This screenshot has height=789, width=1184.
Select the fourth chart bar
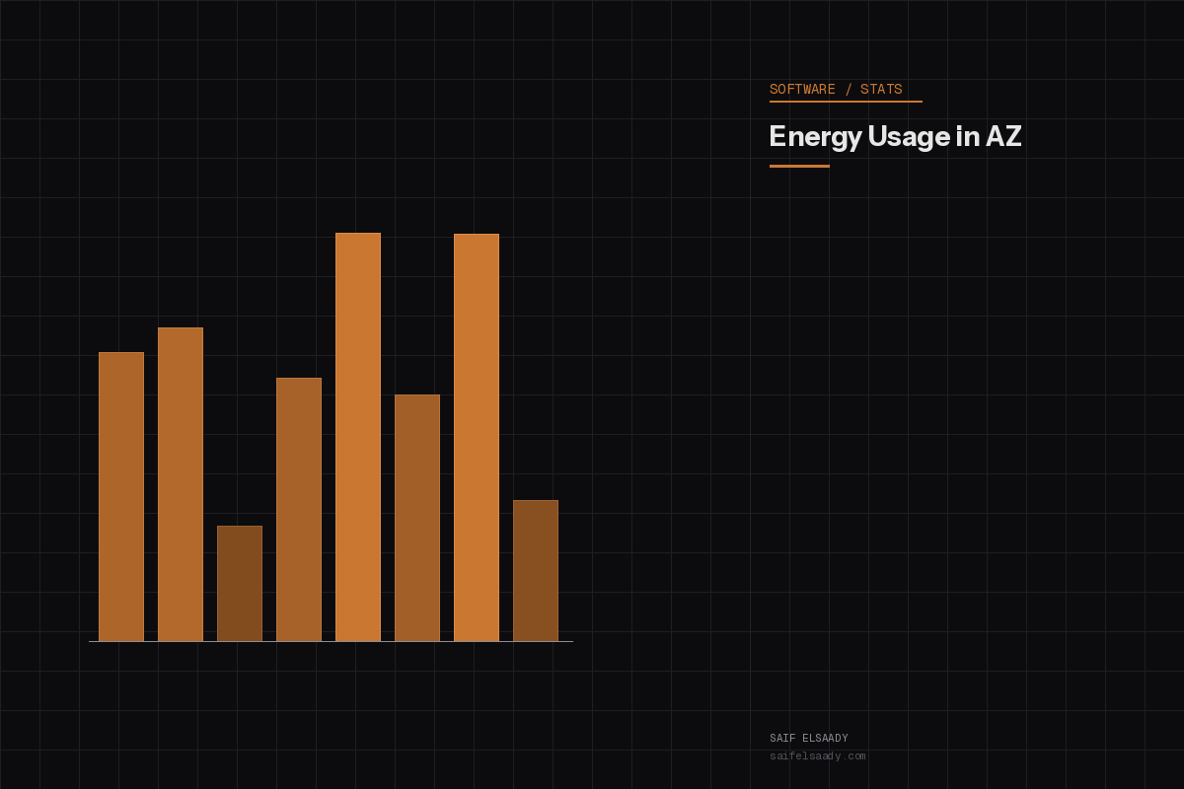pos(299,508)
